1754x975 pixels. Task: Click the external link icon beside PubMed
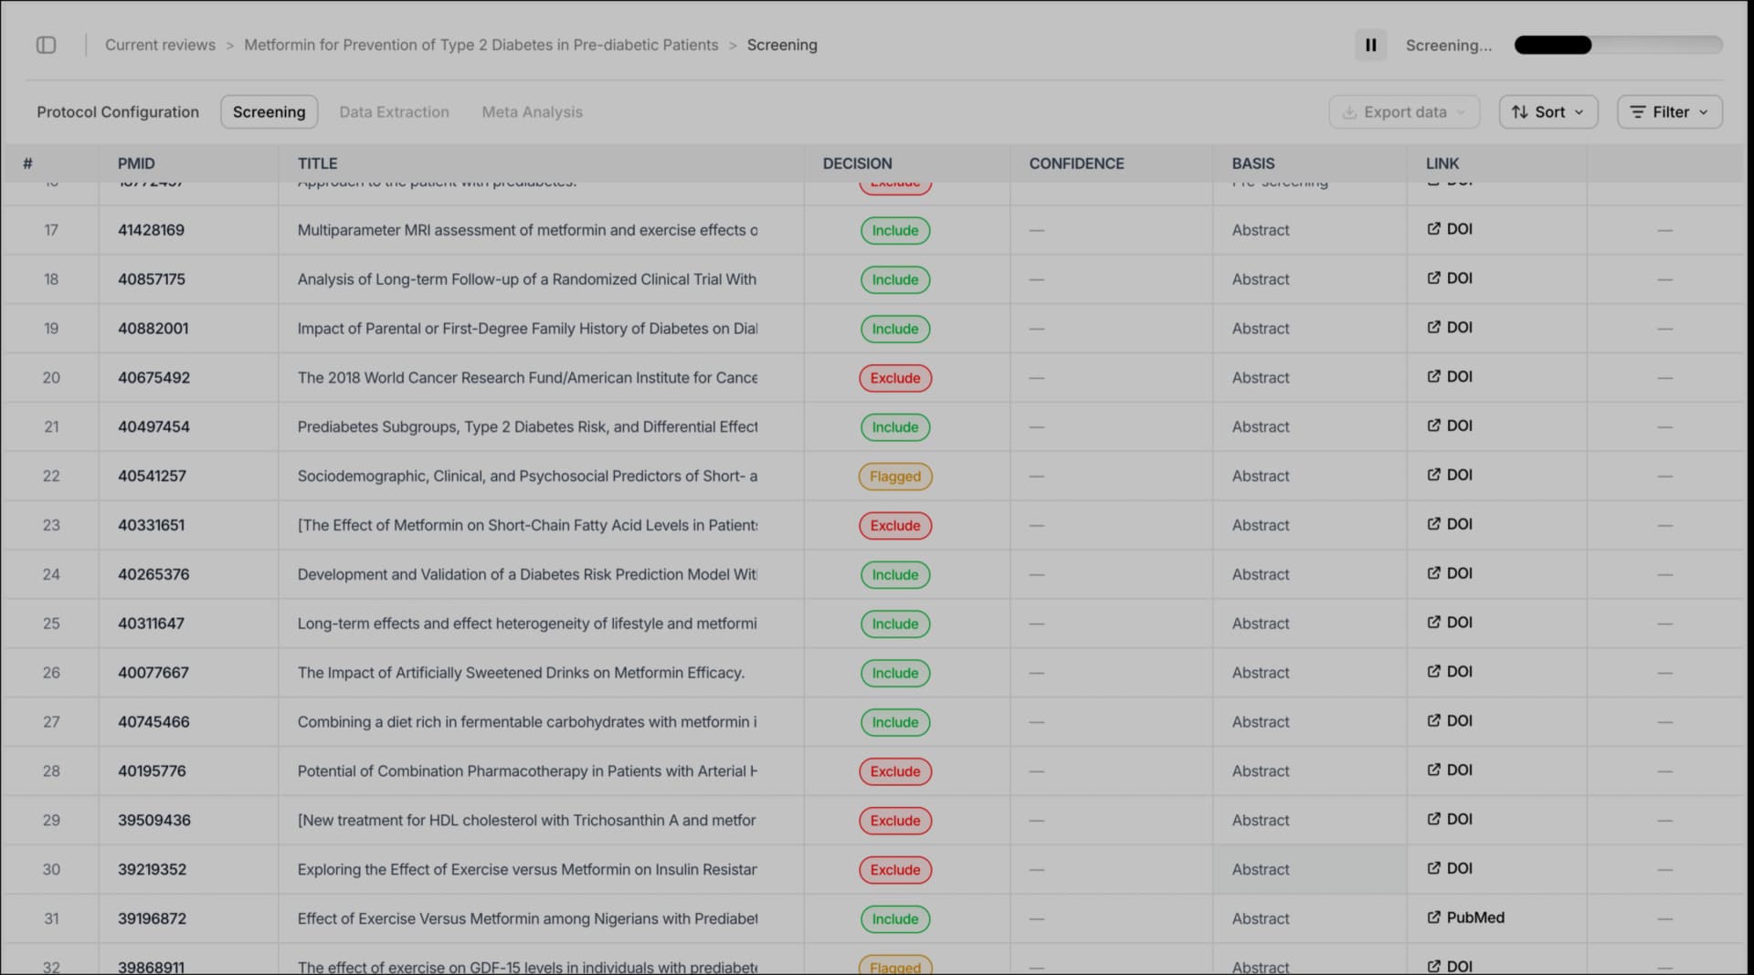click(x=1432, y=917)
